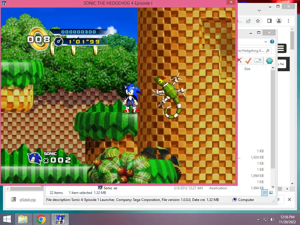Switch Explorer to details view icon
Viewport: 300px width, 225px height.
tap(265, 193)
